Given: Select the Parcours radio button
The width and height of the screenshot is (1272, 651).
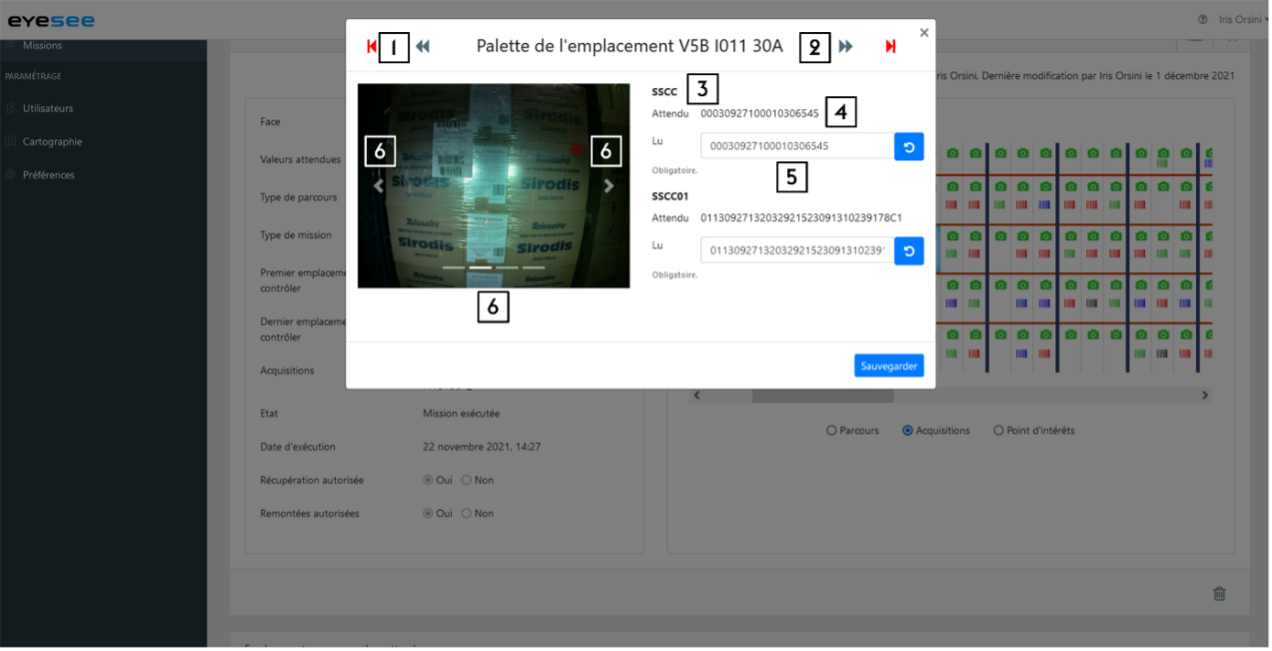Looking at the screenshot, I should click(832, 430).
